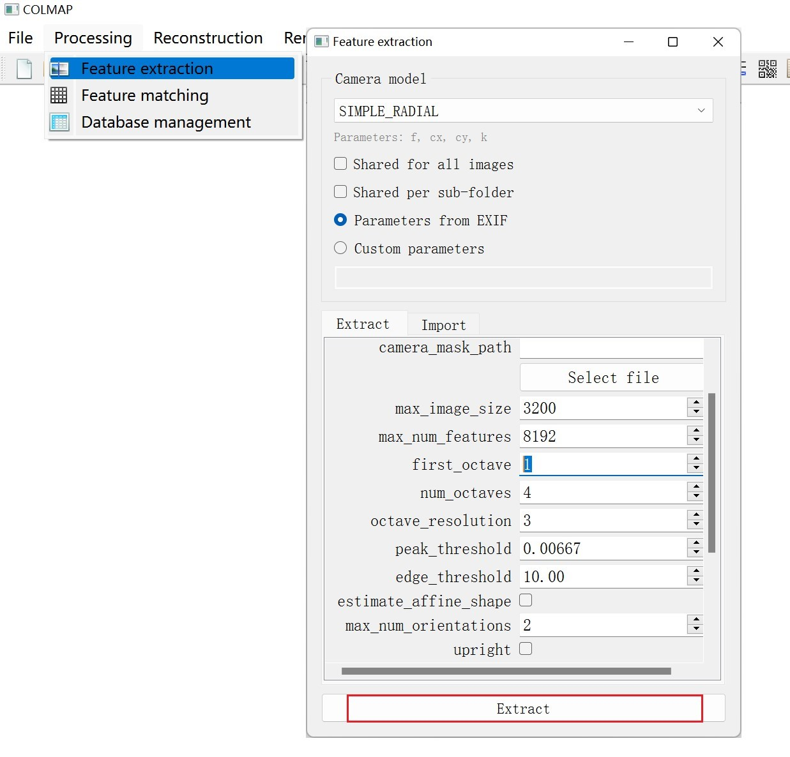The image size is (790, 757).
Task: Decrease num_octaves with its down arrow
Action: pos(695,497)
